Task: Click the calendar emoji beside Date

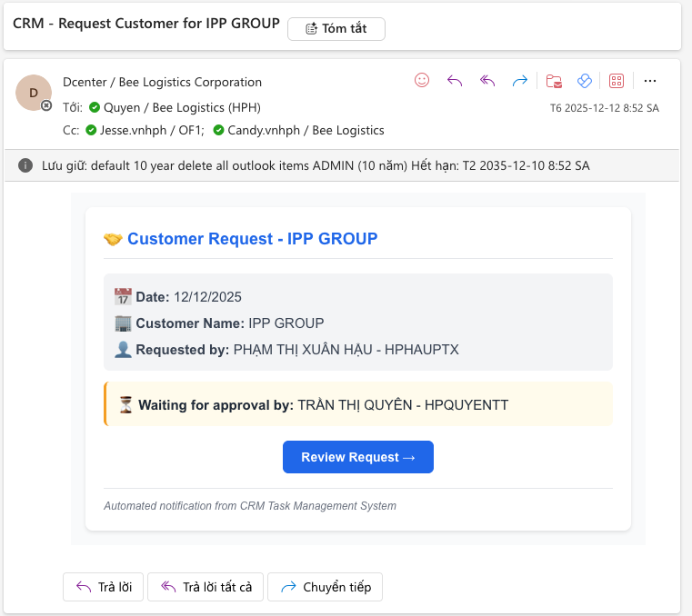Action: click(123, 297)
